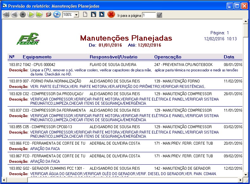
Task: Click the FC Feeder logo
Action: (28, 39)
